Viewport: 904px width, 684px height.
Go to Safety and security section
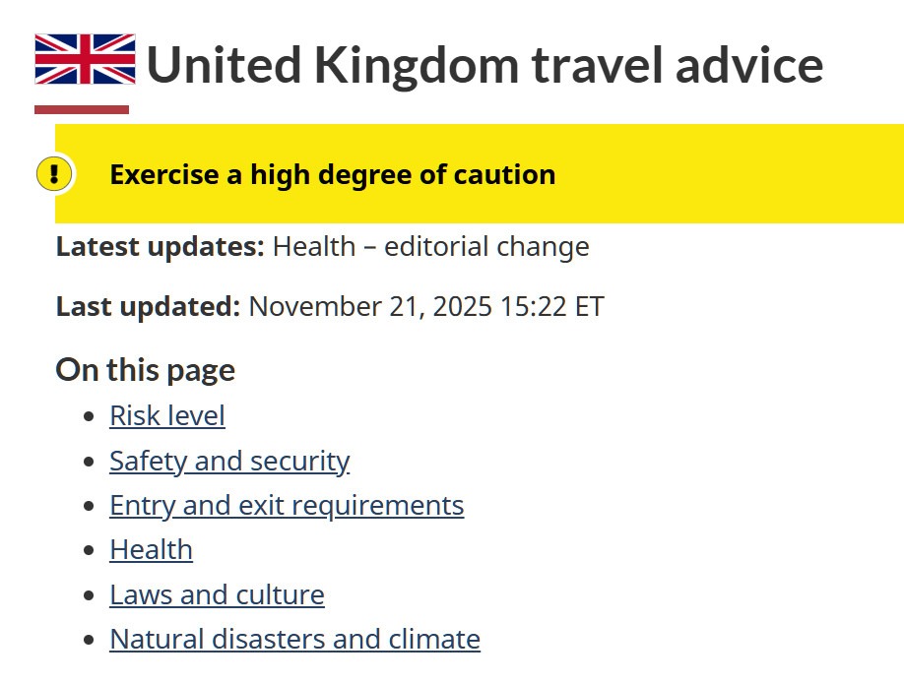[229, 461]
